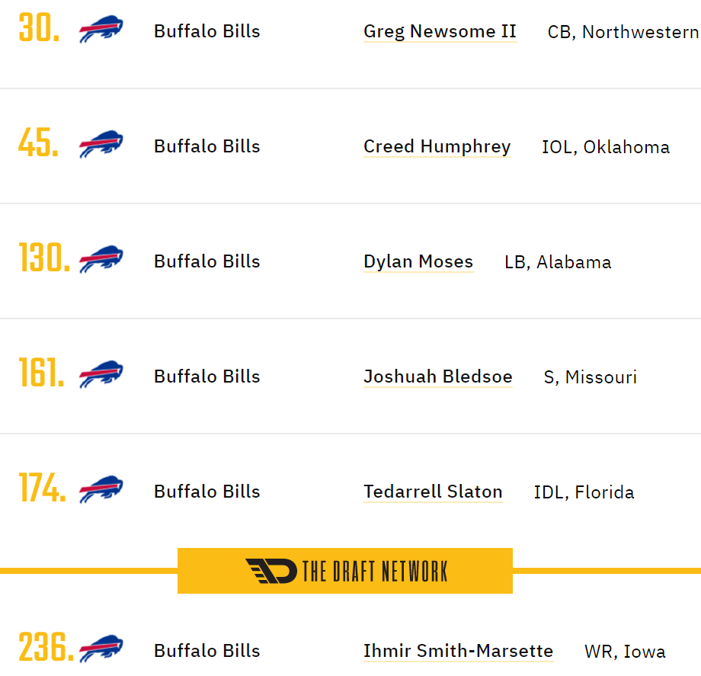Open Tedarrell Slaton player link

[433, 492]
